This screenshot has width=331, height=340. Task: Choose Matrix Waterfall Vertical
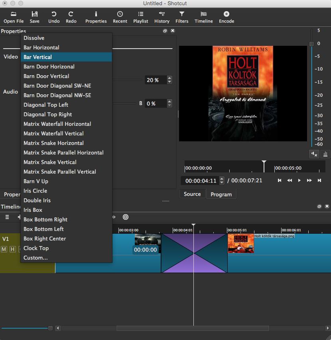click(67, 133)
